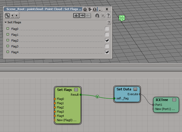This screenshot has width=182, height=132.
Task: Collapse the Set Flags section triangle
Action: tap(6, 23)
